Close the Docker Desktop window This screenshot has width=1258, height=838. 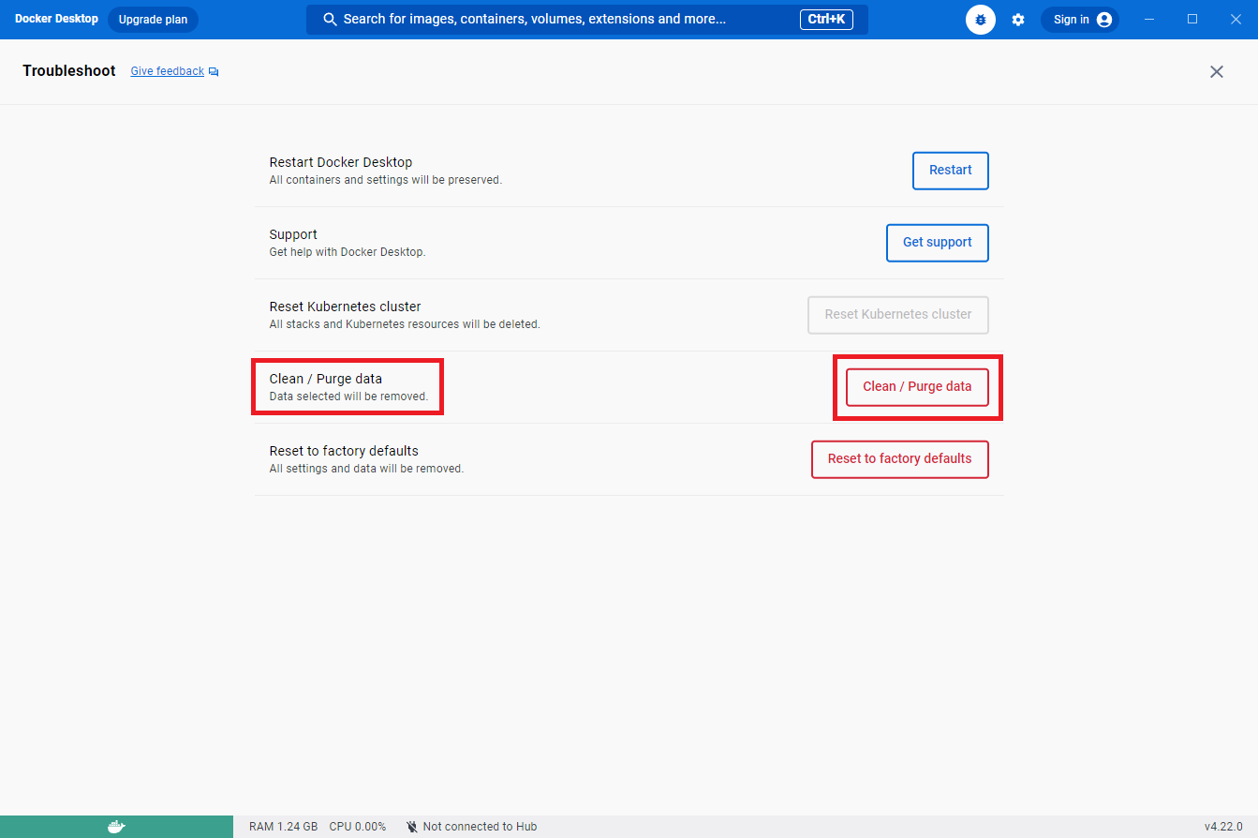click(x=1236, y=19)
